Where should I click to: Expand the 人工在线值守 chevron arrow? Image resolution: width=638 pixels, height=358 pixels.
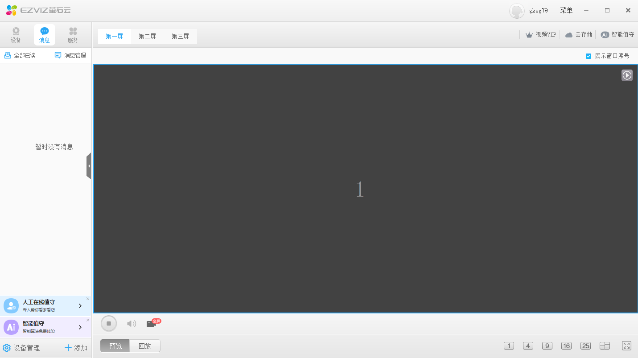point(80,306)
